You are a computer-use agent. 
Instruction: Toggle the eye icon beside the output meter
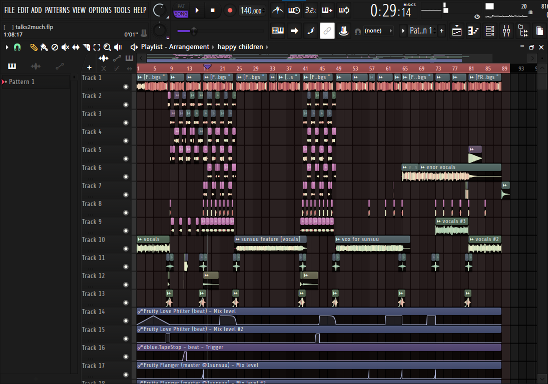pyautogui.click(x=477, y=16)
